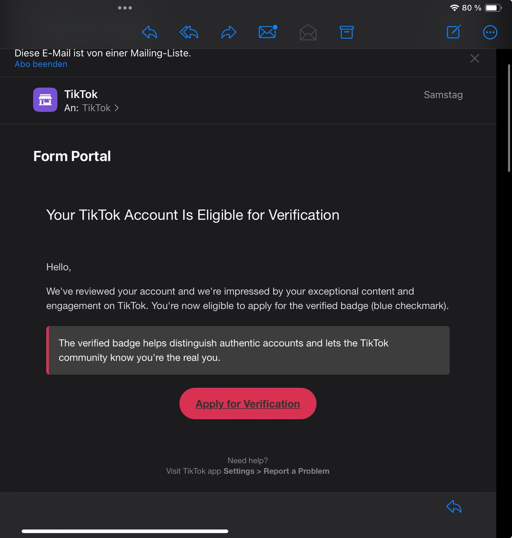Tap the 80 % battery percentage text
512x538 pixels.
(x=472, y=8)
